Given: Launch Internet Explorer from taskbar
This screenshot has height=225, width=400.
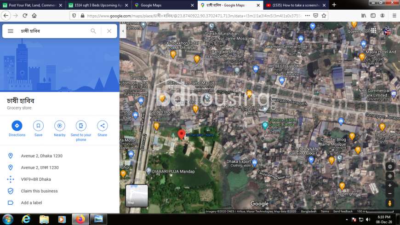Looking at the screenshot, I should 26,219.
